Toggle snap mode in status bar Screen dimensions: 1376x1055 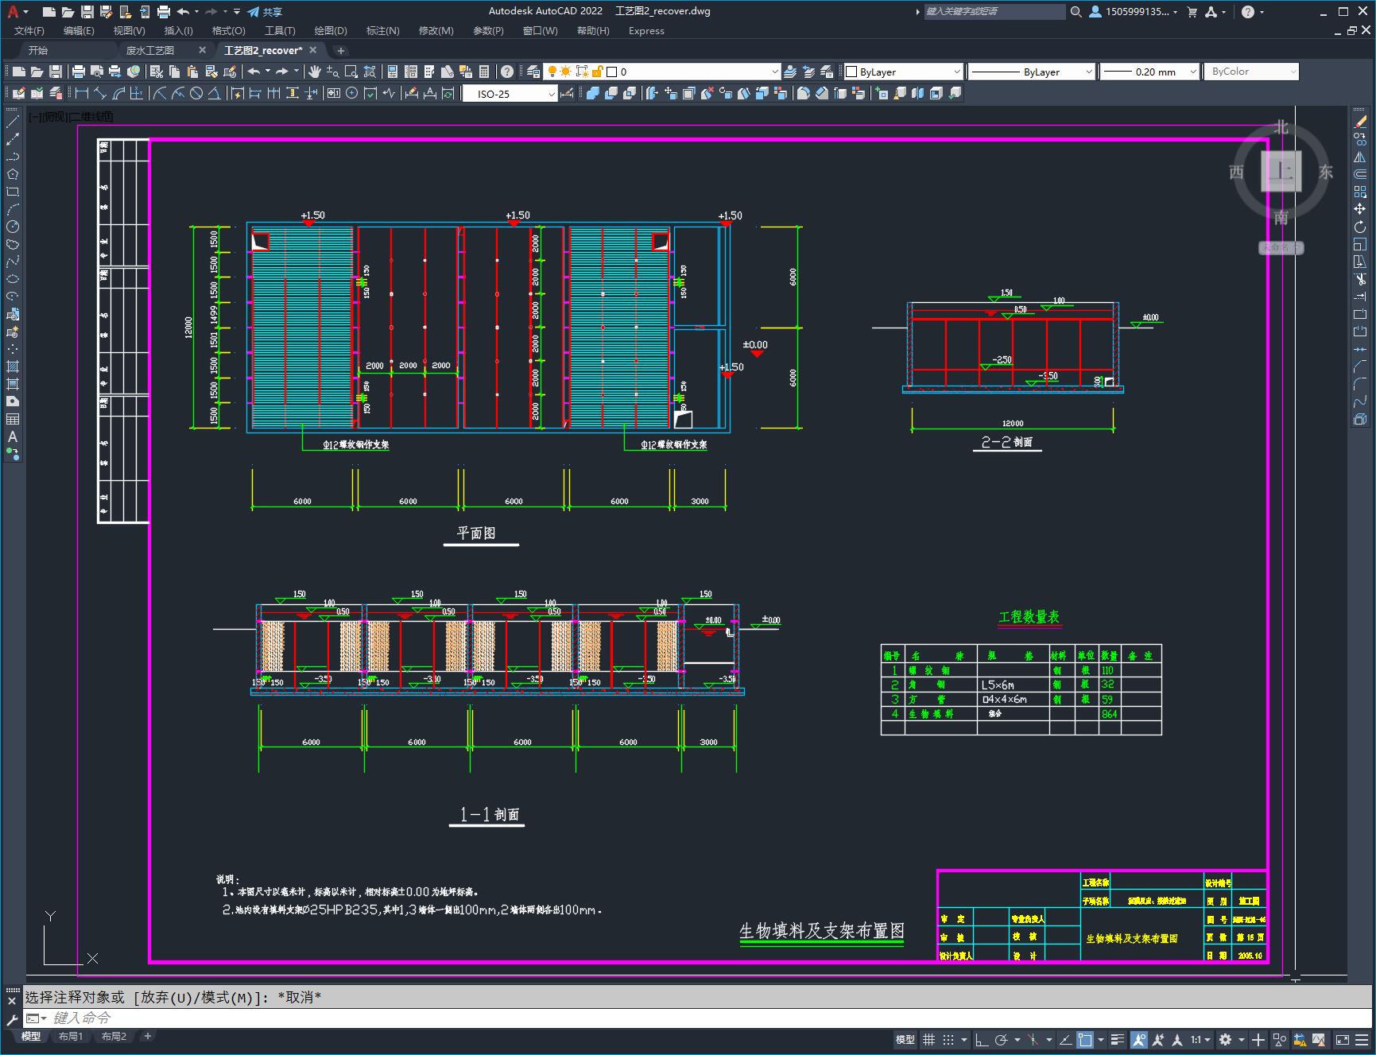pos(948,1039)
